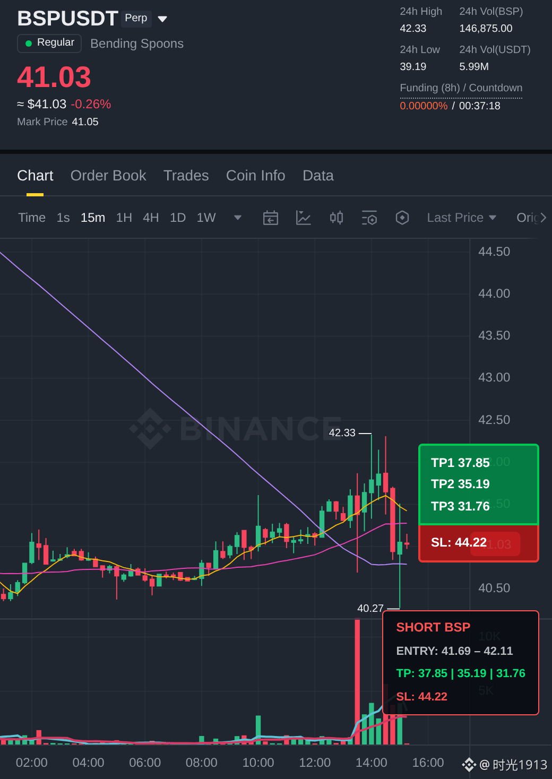Screen dimensions: 552x779
Task: Open the BSPUSDT pair selector dropdown arrow
Action: [x=162, y=19]
